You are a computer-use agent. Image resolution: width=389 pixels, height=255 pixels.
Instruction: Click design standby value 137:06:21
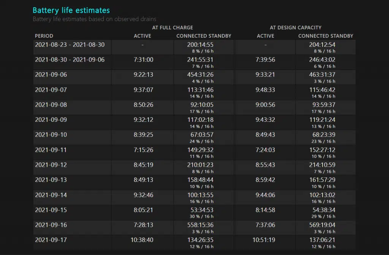point(322,240)
